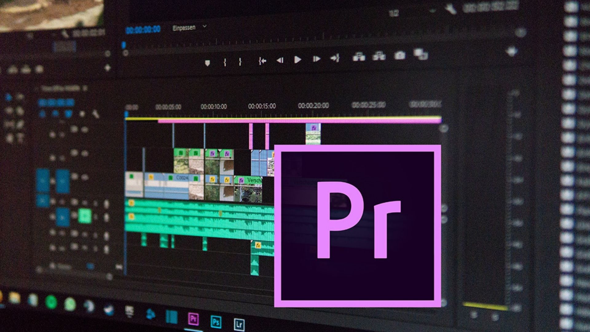Select the Razor tool
The image size is (590, 332).
click(20, 111)
